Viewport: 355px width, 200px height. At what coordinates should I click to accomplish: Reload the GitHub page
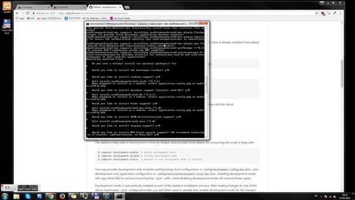[x=27, y=13]
